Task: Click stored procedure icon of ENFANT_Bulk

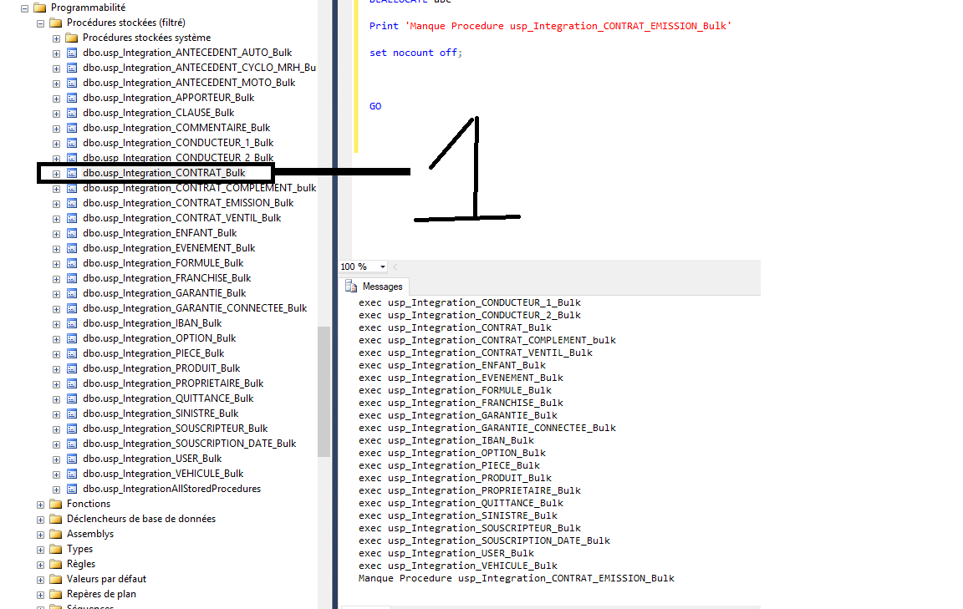Action: pos(72,233)
